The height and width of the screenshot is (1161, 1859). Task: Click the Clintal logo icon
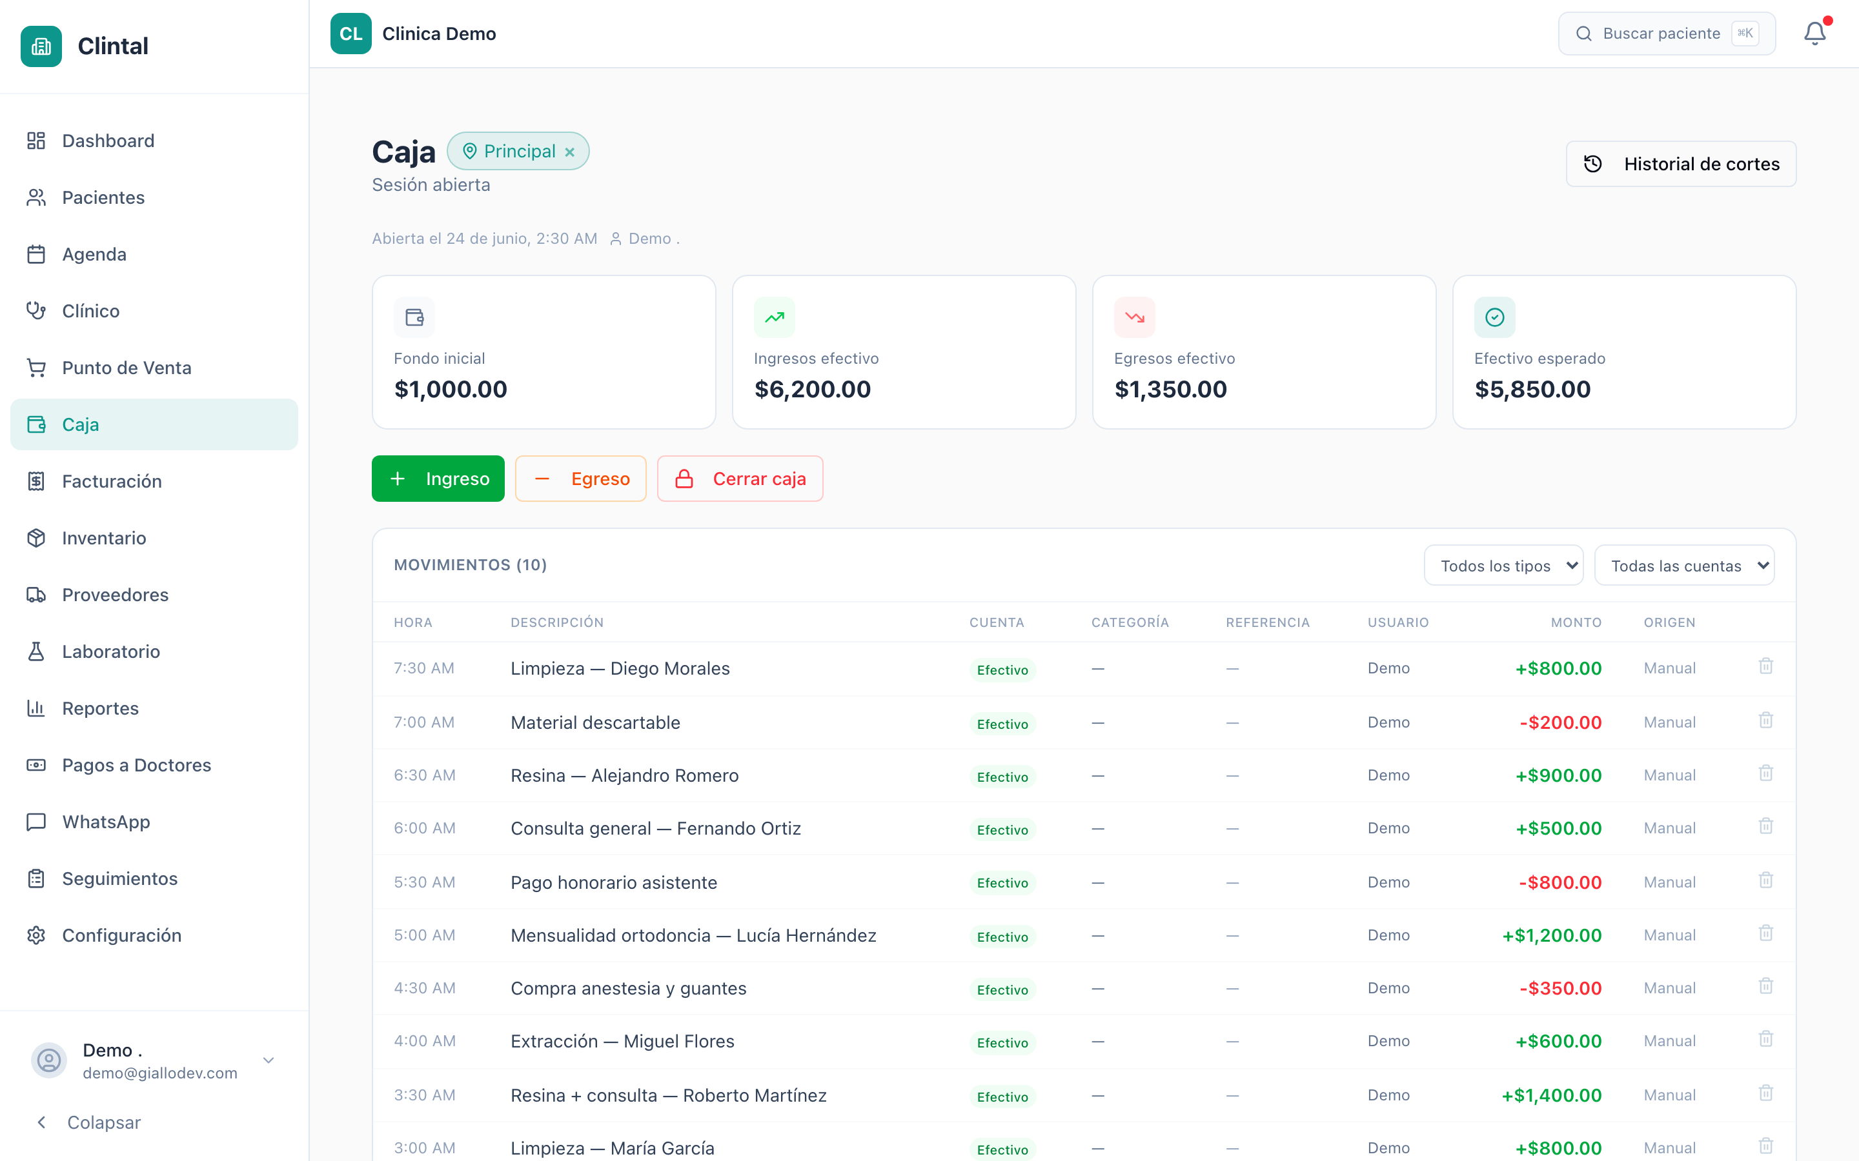pyautogui.click(x=41, y=47)
